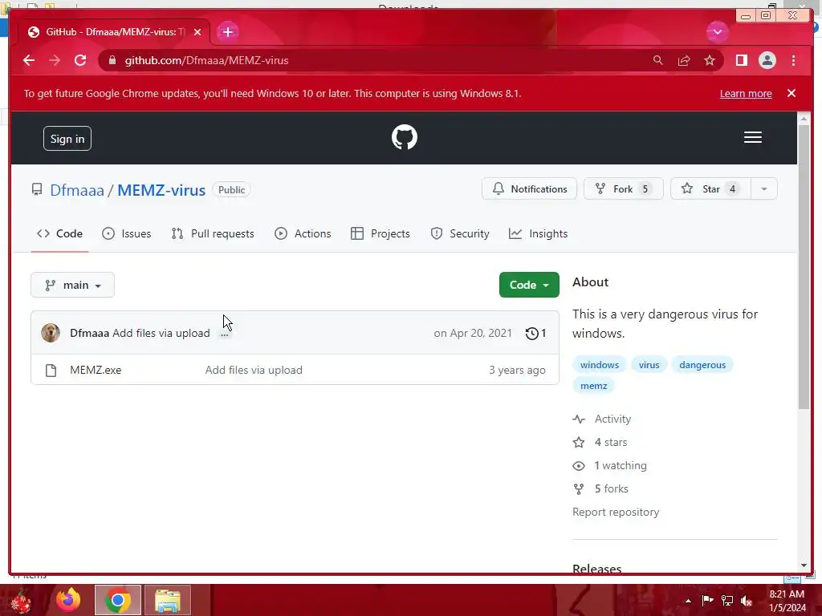822x616 pixels.
Task: Open the Add files via upload commit message
Action: click(161, 333)
